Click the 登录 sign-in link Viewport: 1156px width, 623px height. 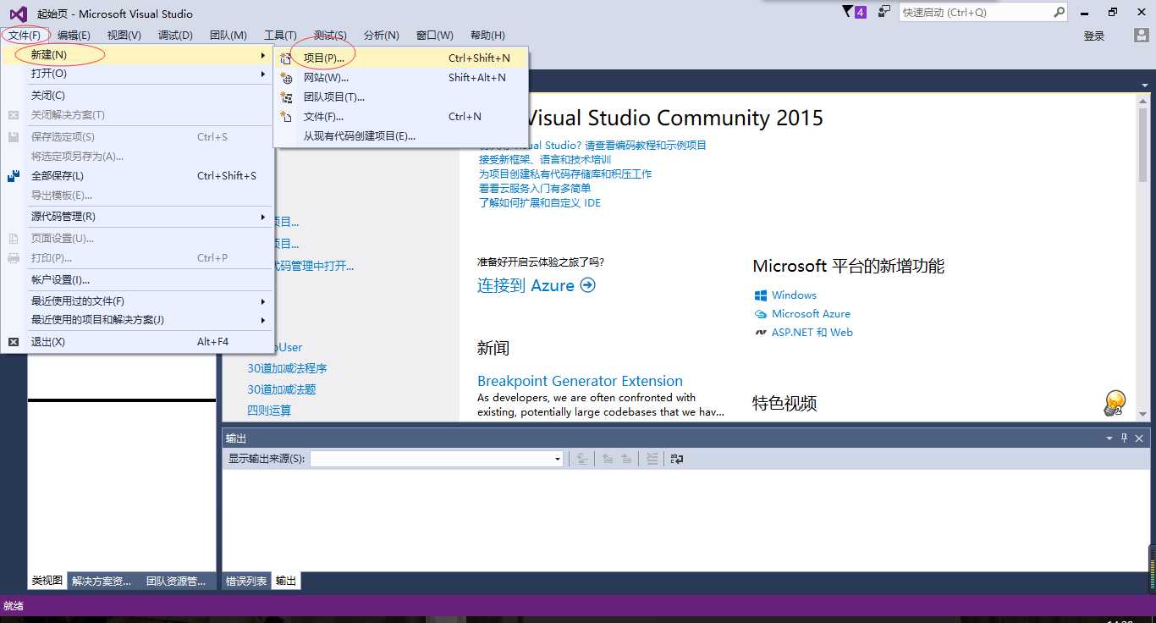pos(1094,36)
